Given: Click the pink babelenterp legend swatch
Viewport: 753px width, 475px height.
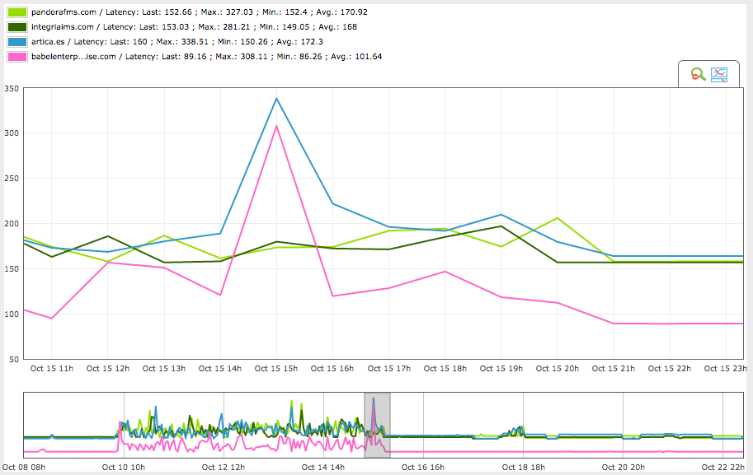Looking at the screenshot, I should coord(16,57).
